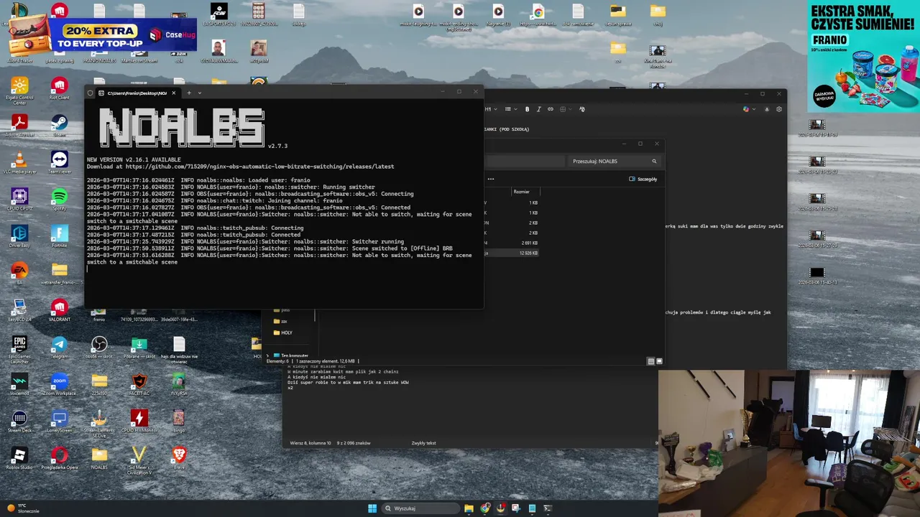Screen dimensions: 920x517
Task: Launch Zoom Workplace from the desktop
Action: pos(60,384)
